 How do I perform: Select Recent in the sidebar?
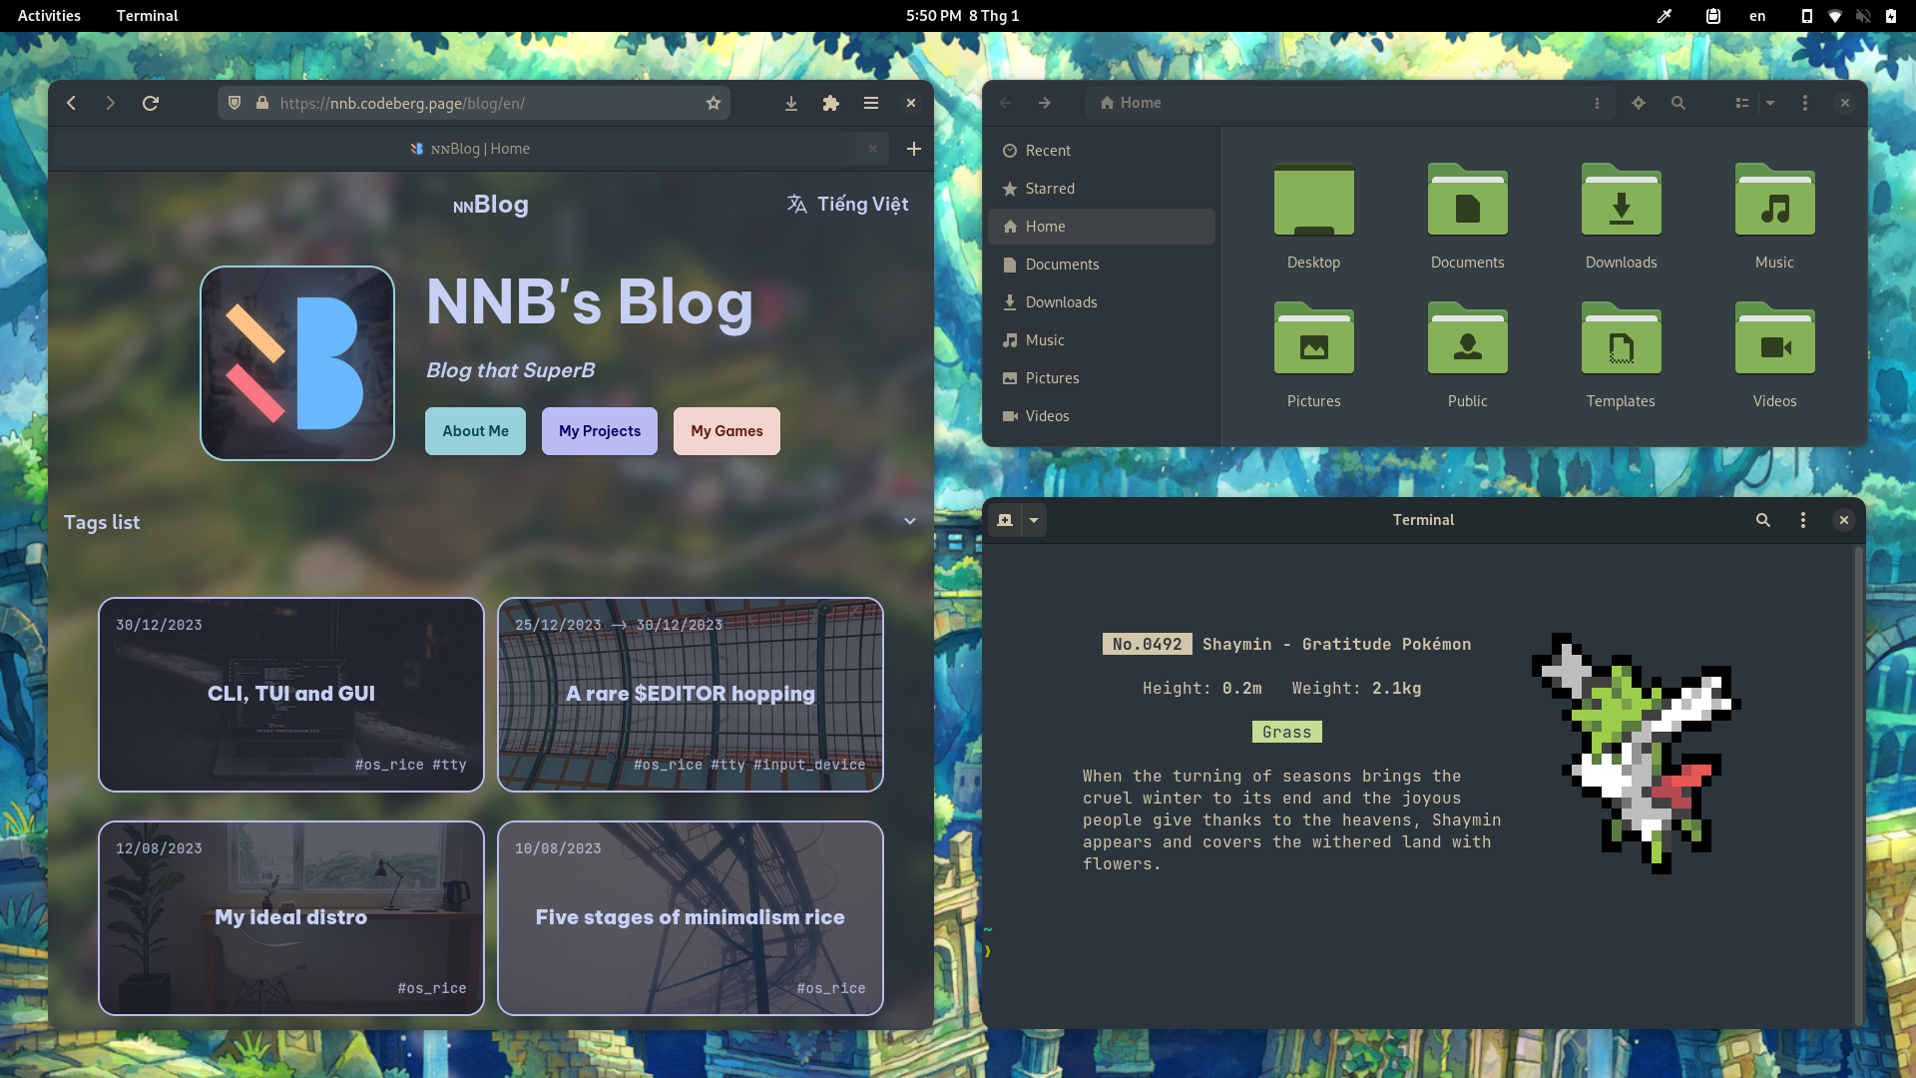pyautogui.click(x=1102, y=151)
